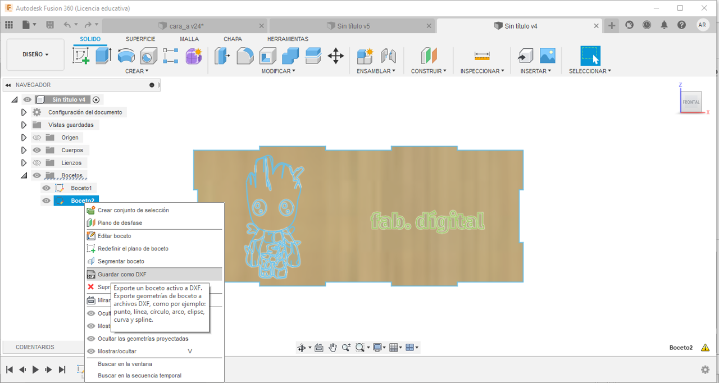
Task: Activate the window Select tool
Action: pos(590,56)
